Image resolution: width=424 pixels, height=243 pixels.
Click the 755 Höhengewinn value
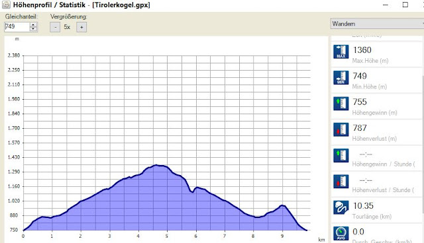coord(360,102)
